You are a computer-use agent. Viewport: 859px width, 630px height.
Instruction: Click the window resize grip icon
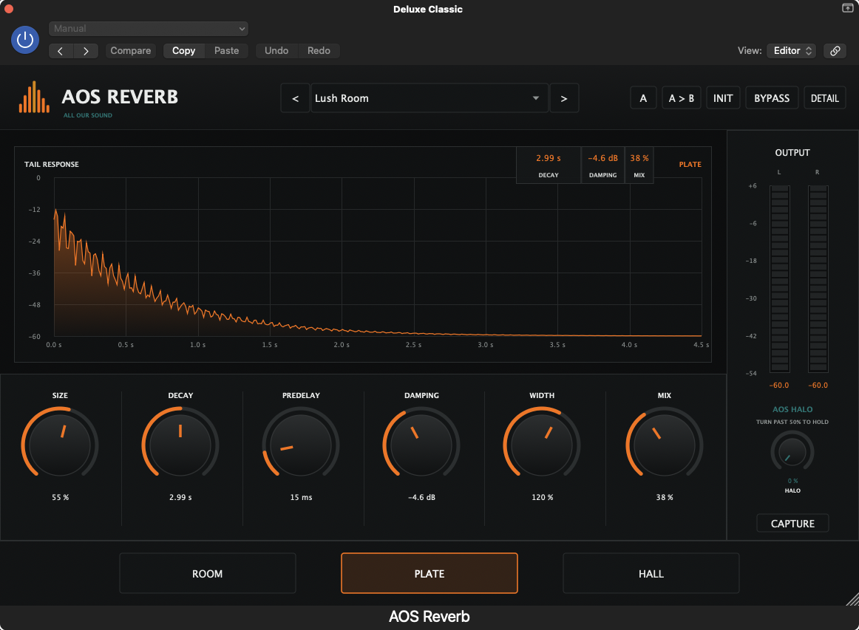[x=852, y=599]
